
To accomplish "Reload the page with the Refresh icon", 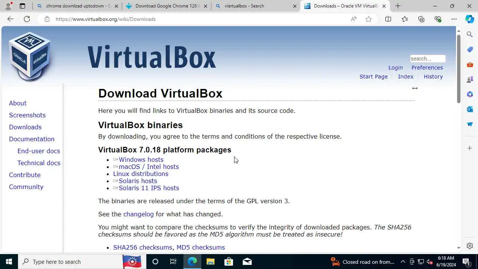I will point(27,19).
